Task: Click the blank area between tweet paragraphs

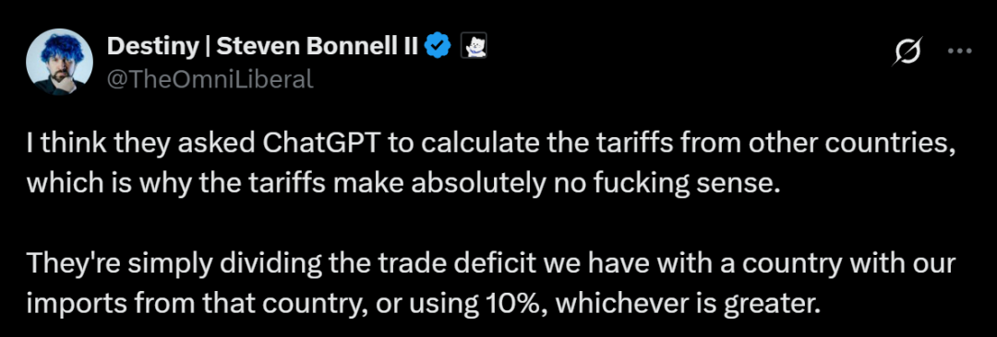Action: [491, 224]
